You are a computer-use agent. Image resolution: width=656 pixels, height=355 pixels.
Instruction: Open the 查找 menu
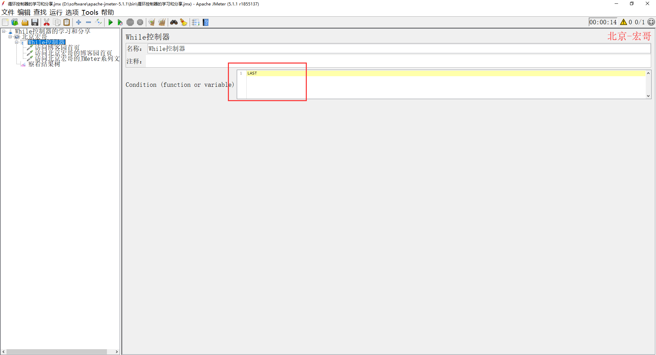tap(40, 12)
